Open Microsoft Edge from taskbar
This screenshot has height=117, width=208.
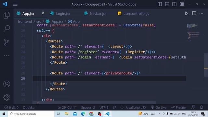tap(83, 114)
